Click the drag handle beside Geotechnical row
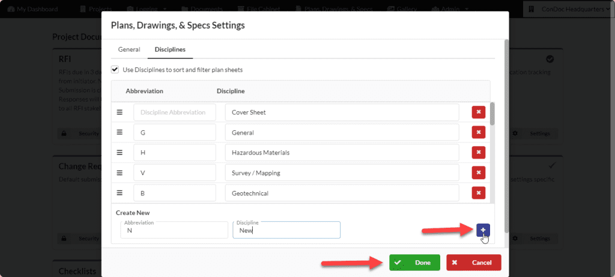This screenshot has width=615, height=277. pos(120,193)
